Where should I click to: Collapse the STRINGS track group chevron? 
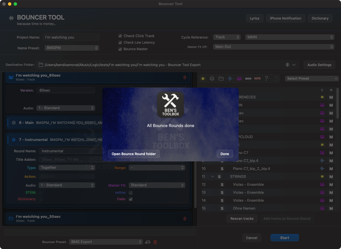(x=212, y=176)
